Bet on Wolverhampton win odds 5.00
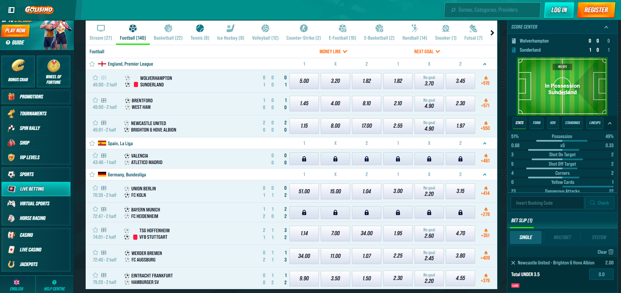The height and width of the screenshot is (293, 621). click(x=304, y=81)
